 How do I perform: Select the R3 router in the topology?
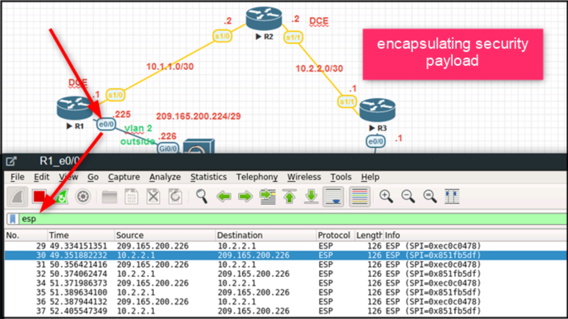coord(378,109)
